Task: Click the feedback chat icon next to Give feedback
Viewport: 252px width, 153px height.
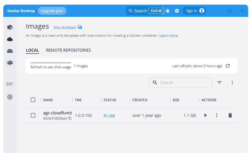Action: 80,27
